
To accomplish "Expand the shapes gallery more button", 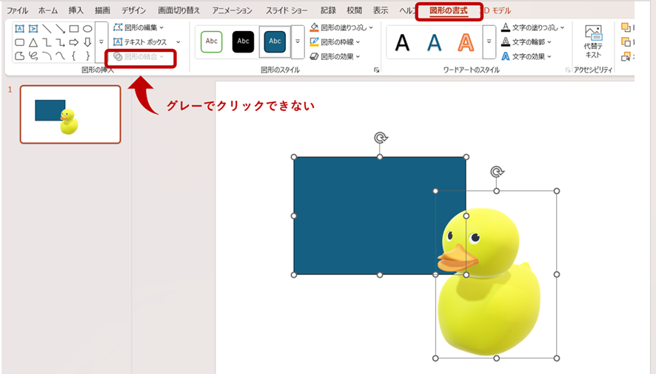I will click(x=101, y=42).
